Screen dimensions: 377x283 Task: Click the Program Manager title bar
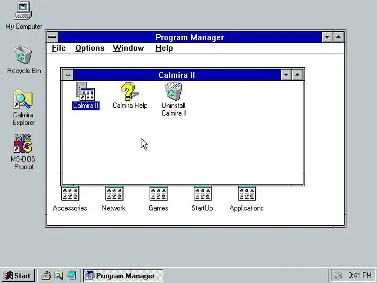point(190,37)
